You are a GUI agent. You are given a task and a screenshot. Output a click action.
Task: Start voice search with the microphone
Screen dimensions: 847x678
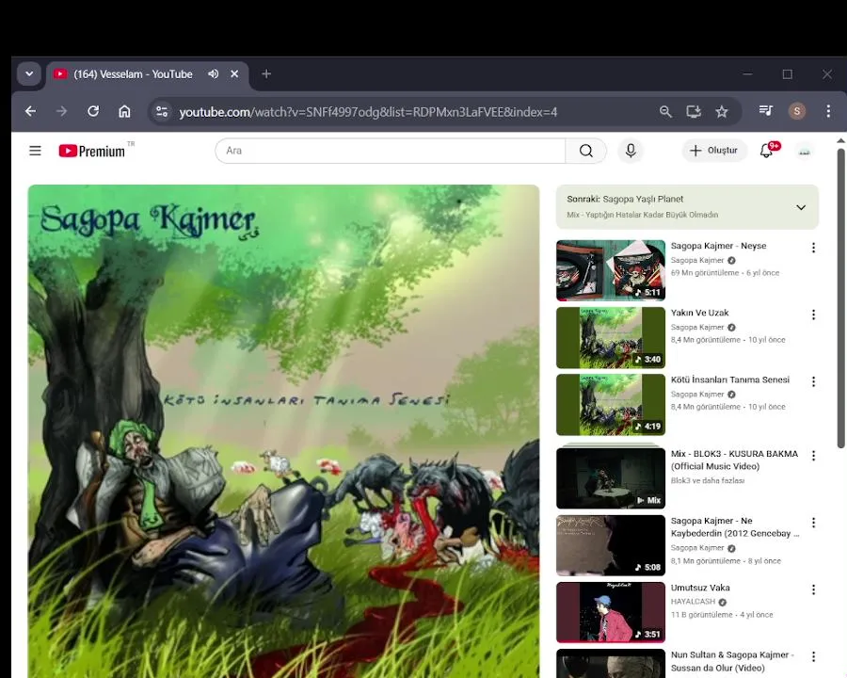click(x=631, y=151)
